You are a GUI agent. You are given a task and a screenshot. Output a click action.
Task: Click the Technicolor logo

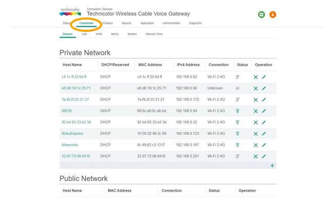(x=70, y=11)
